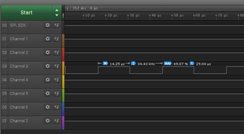Click the sidebar splitter grip beside ruler

click(63, 16)
